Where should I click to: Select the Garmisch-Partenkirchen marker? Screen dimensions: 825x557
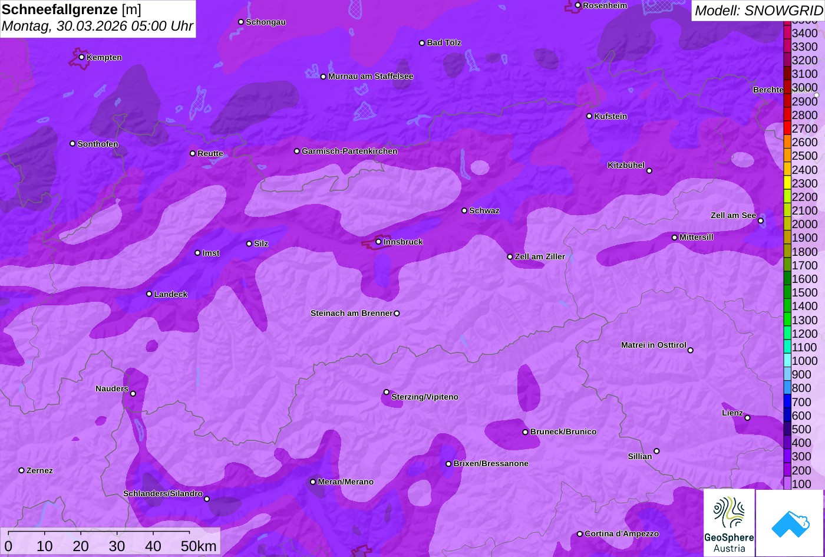(x=296, y=151)
